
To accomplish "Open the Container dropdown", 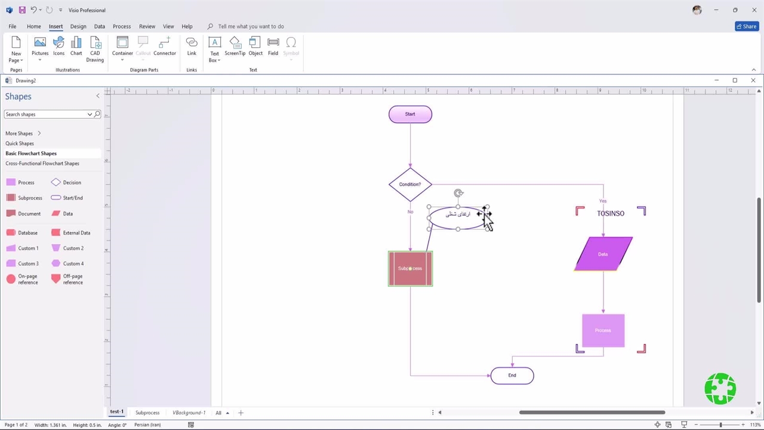I will [x=122, y=60].
